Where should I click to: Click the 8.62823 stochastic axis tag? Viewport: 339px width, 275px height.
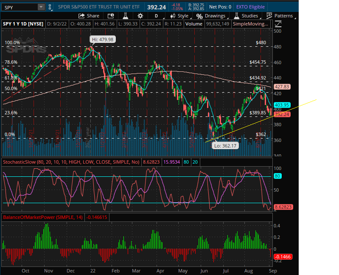283,207
